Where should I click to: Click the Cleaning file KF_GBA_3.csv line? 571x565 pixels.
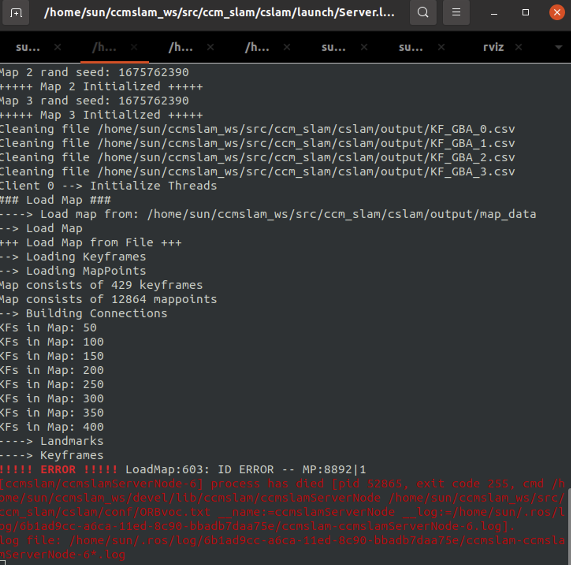tap(257, 171)
